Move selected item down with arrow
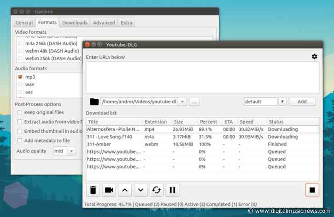 click(x=141, y=190)
